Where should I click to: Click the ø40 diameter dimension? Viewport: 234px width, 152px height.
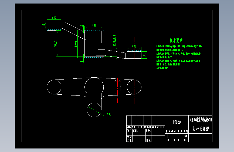[x=94, y=25]
